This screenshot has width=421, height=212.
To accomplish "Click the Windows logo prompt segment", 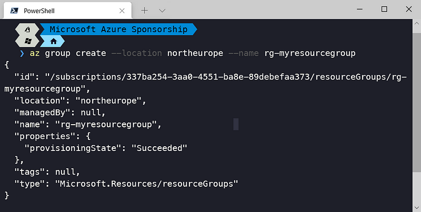I will point(27,41).
